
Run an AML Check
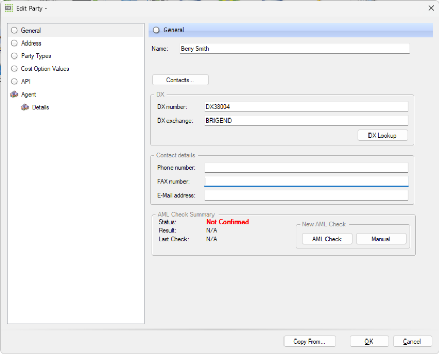327,239
